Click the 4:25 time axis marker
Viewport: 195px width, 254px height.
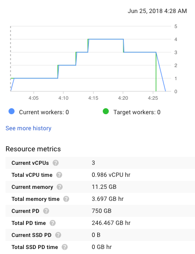tap(153, 98)
